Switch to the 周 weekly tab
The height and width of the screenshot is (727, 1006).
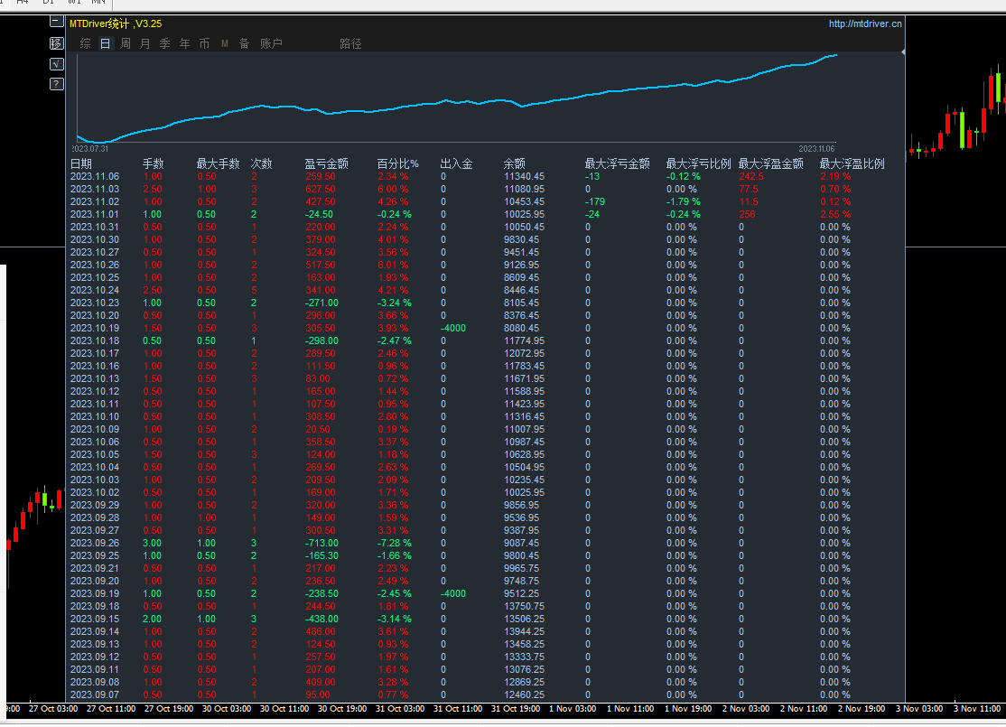125,43
